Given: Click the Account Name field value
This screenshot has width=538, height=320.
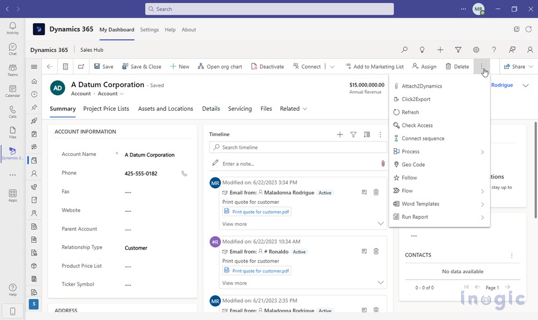Looking at the screenshot, I should 150,155.
